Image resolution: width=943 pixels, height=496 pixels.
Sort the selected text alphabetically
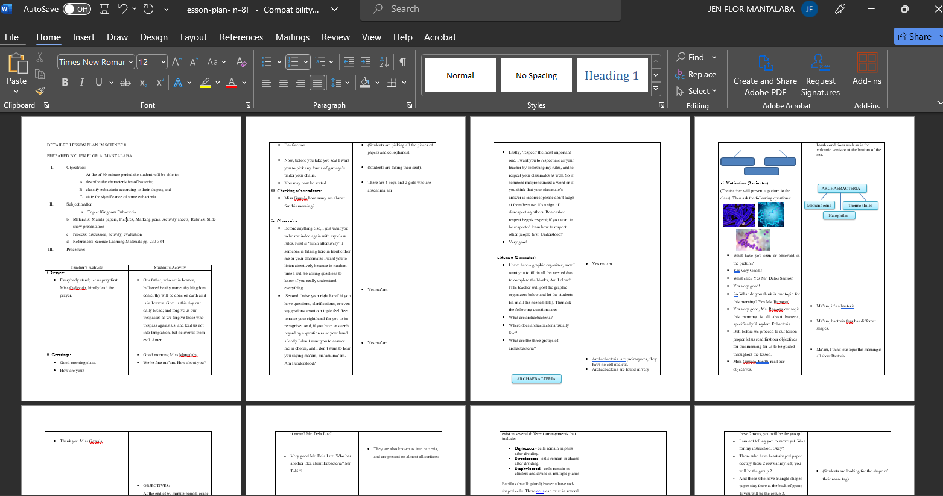pos(384,62)
